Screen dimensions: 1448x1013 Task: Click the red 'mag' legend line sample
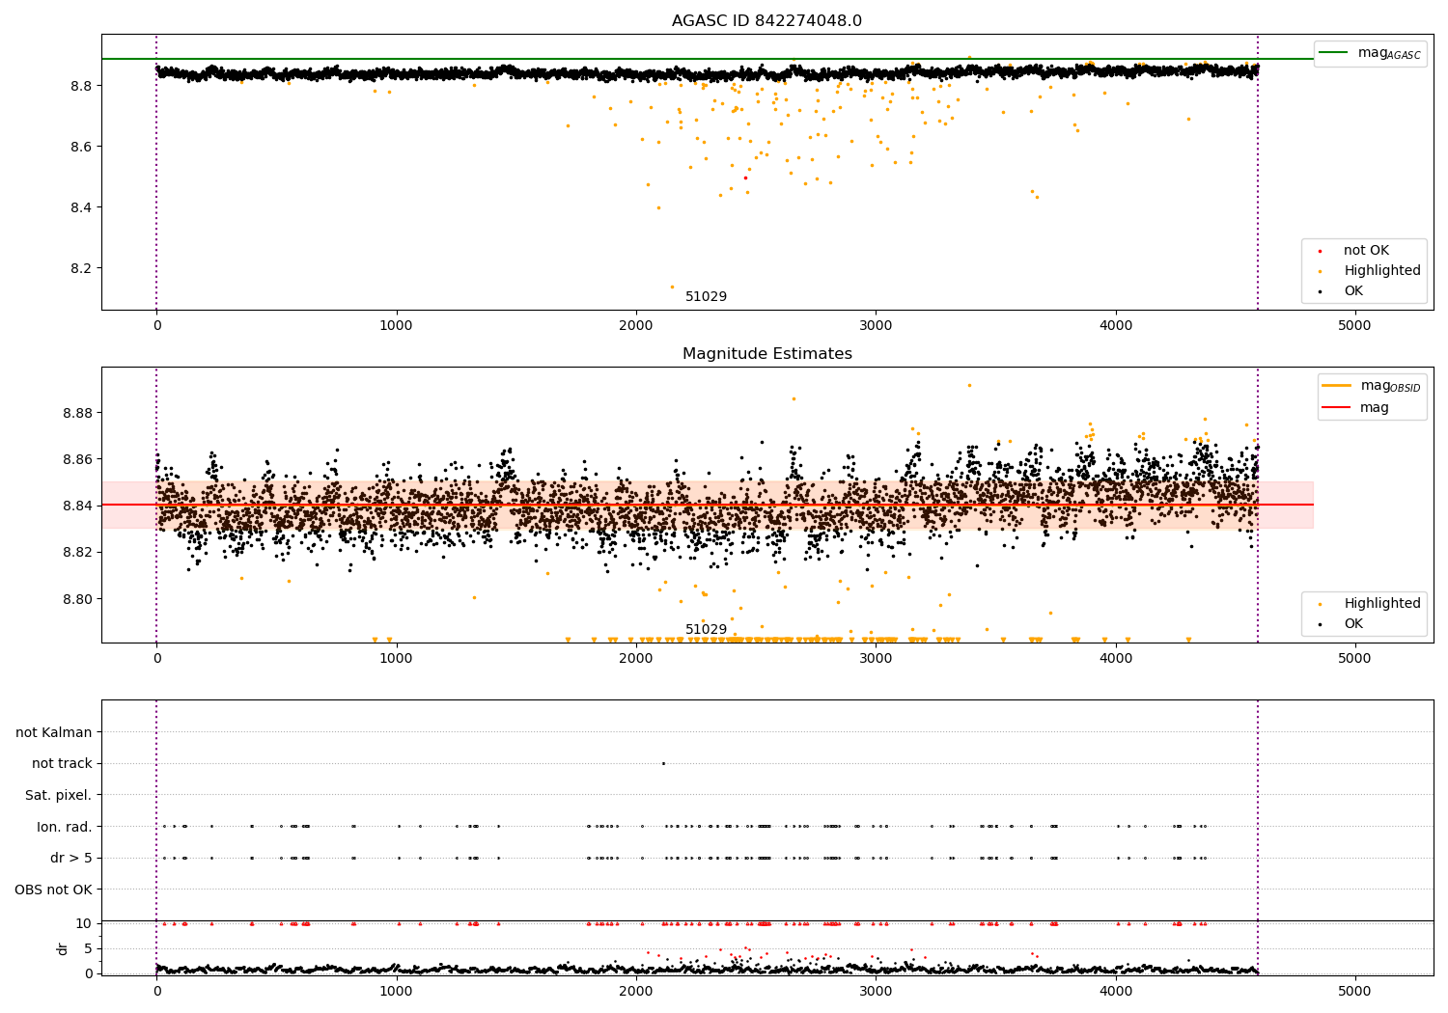click(1337, 408)
